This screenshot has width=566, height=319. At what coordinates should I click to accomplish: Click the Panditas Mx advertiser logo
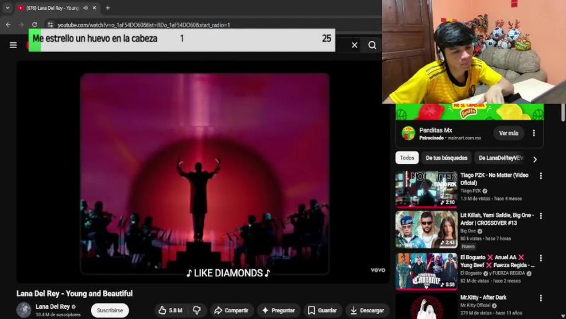pos(408,133)
